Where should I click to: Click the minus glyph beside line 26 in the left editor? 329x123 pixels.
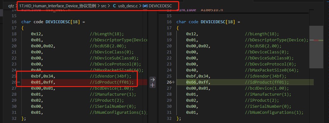(18, 82)
